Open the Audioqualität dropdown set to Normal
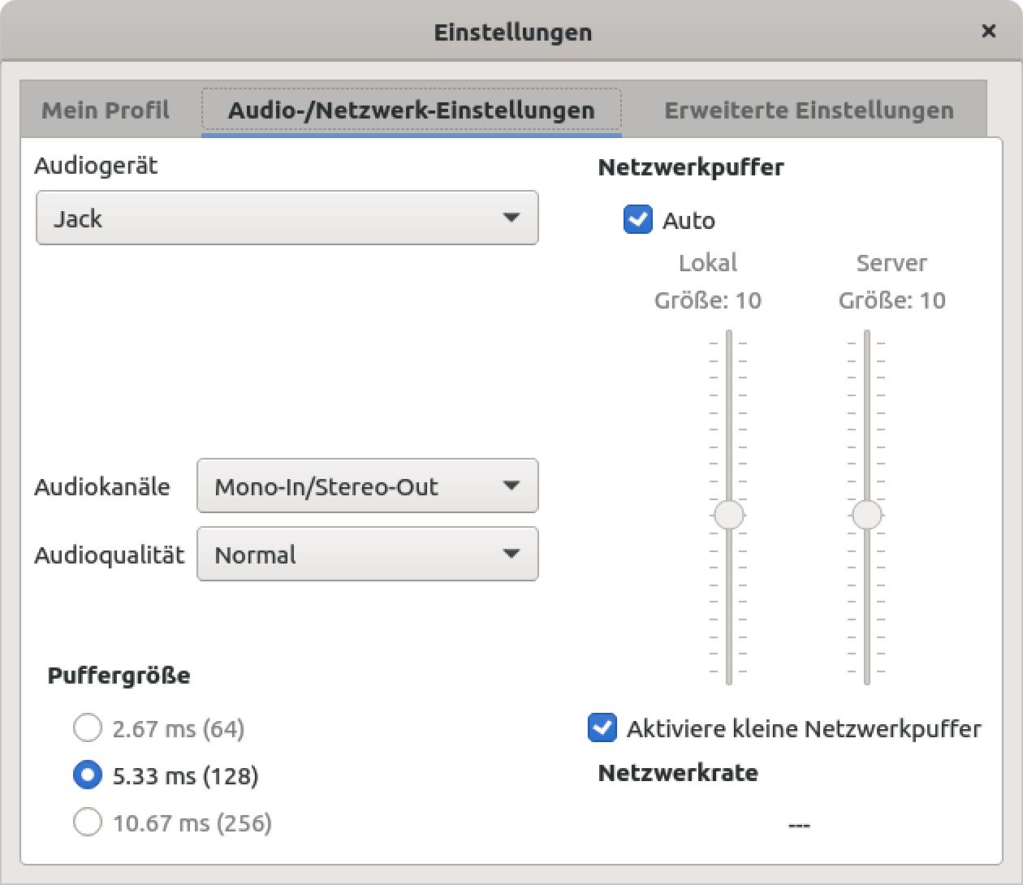Viewport: 1023px width, 885px height. pyautogui.click(x=367, y=555)
